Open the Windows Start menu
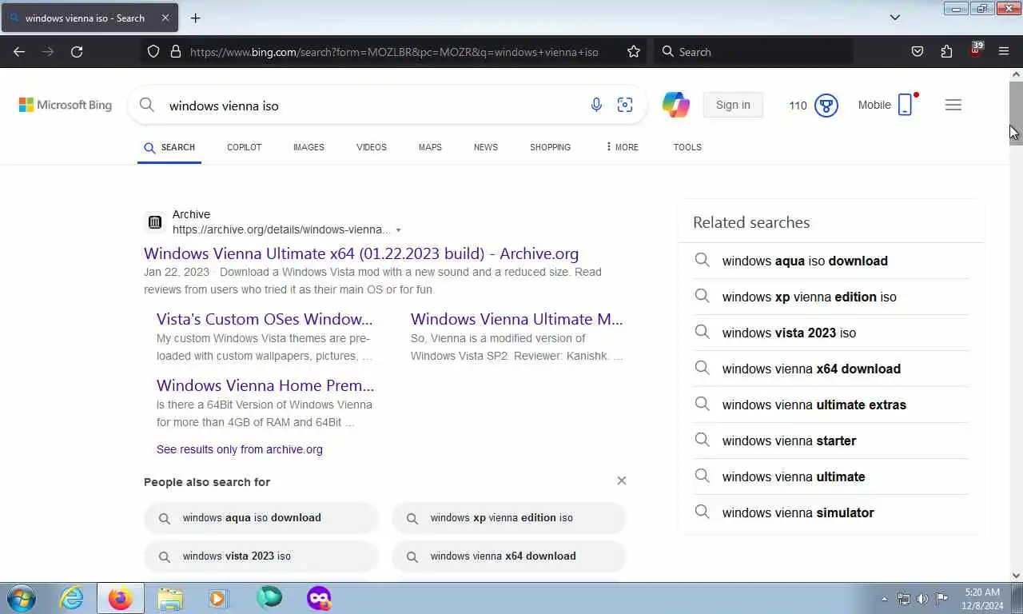 [22, 598]
